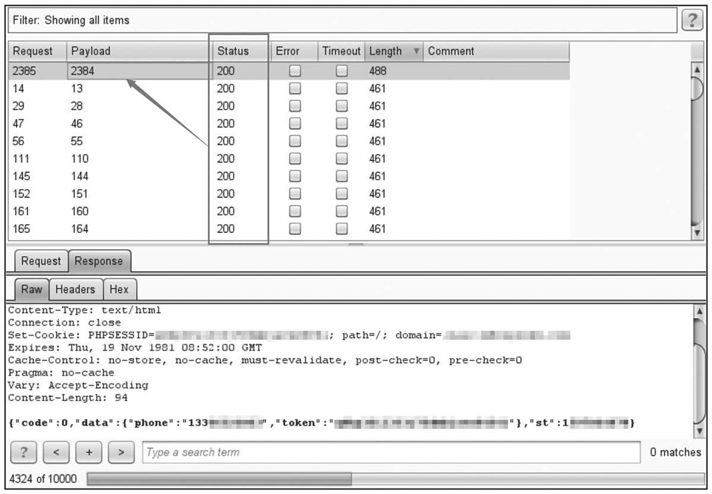The width and height of the screenshot is (712, 494).
Task: Click the help icon beside the filter bar
Action: [x=691, y=20]
